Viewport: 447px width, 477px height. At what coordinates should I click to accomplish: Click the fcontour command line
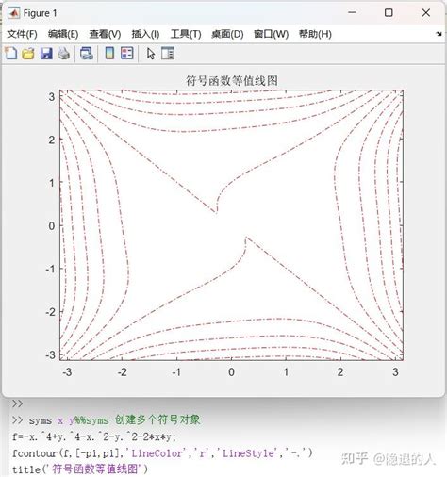(162, 453)
